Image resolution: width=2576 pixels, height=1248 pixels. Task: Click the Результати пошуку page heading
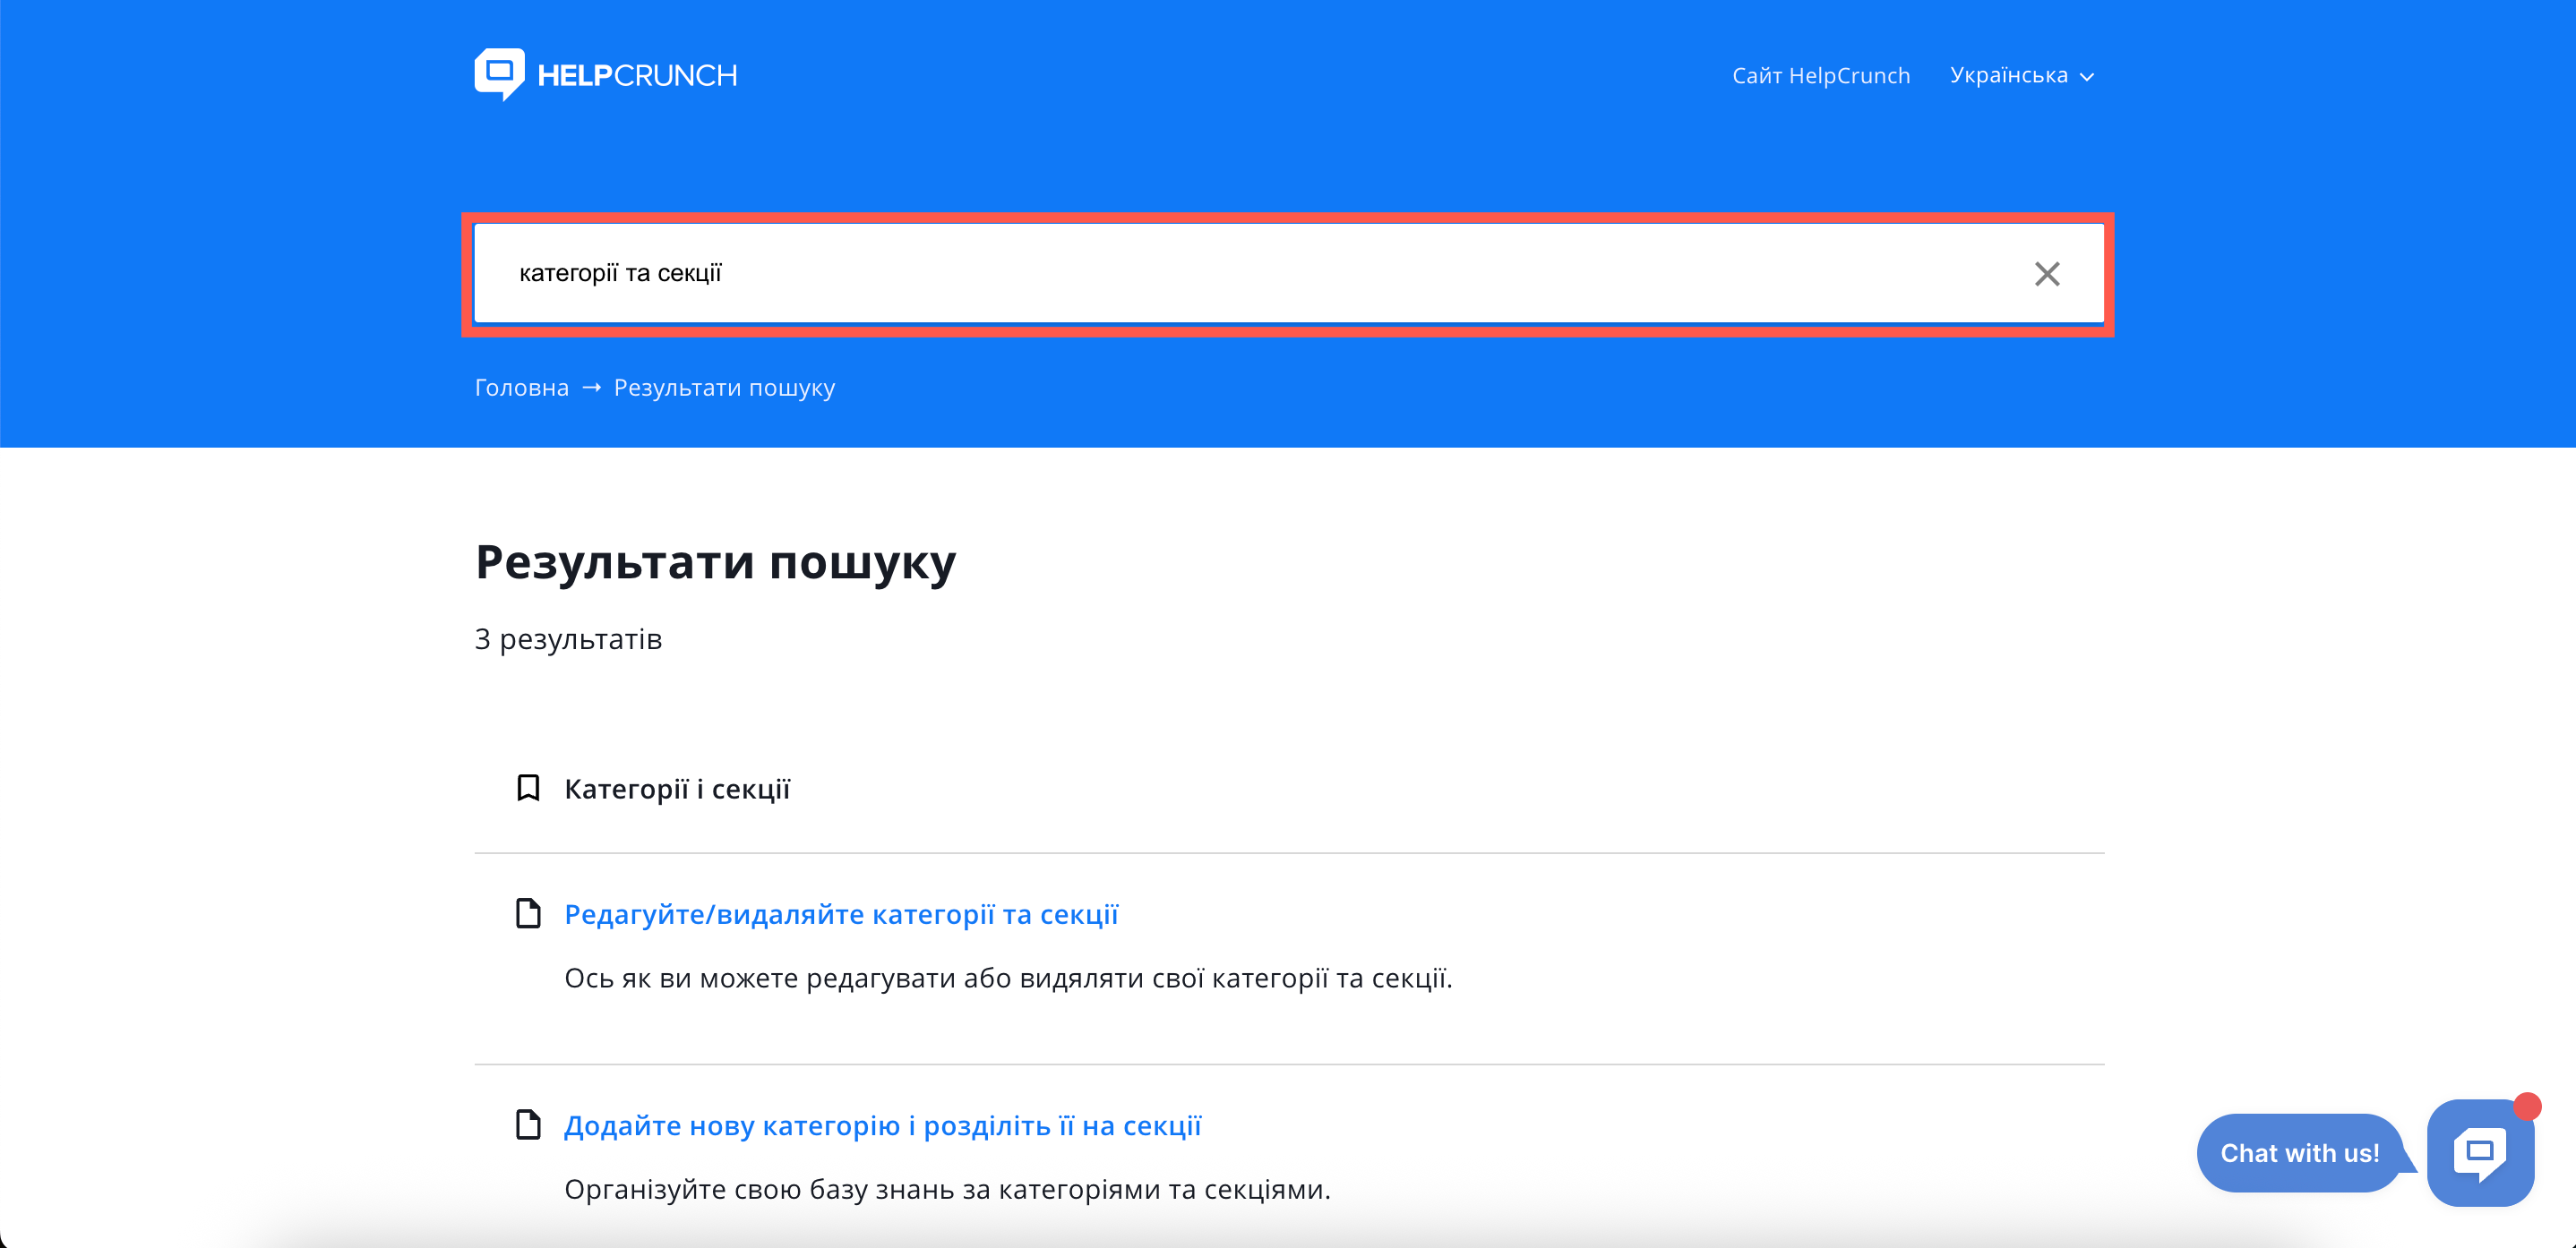coord(715,561)
